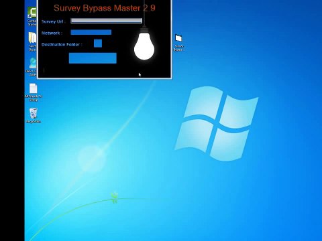Click the 'Survey Bypass Master 2.9' title text
This screenshot has height=241, width=322.
(105, 8)
